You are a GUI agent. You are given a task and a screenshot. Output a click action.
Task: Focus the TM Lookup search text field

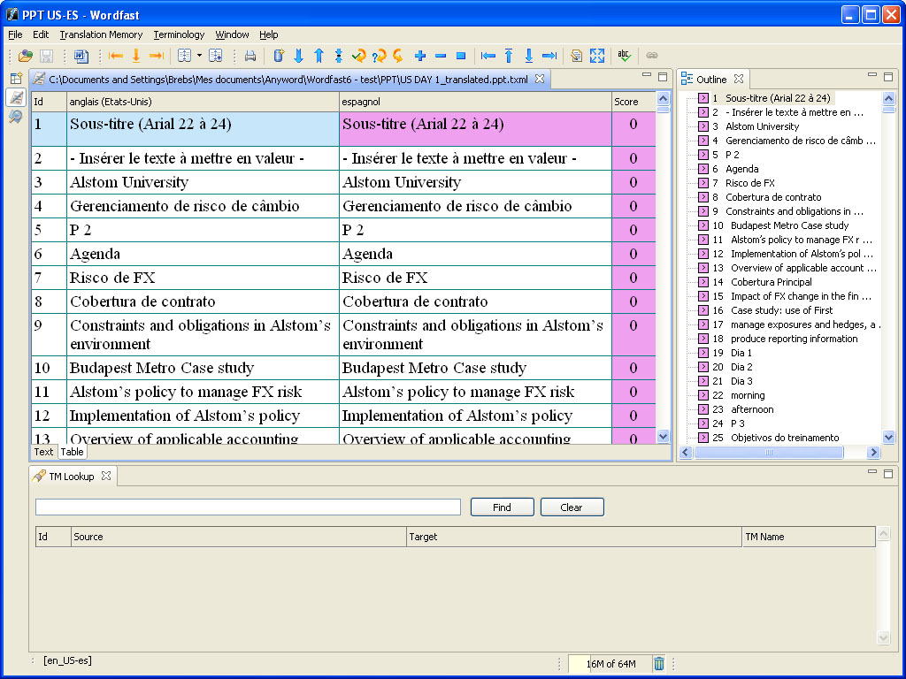(x=248, y=507)
